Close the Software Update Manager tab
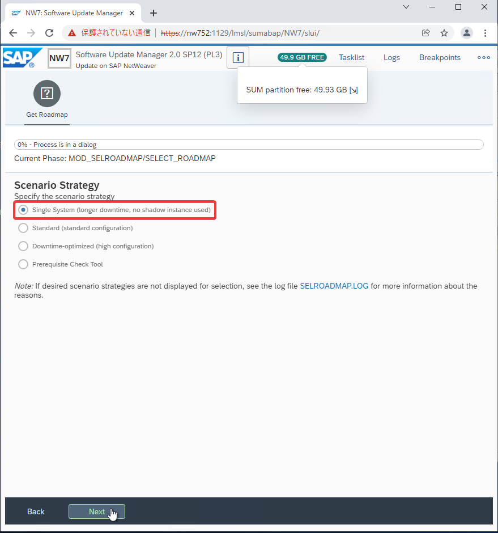The image size is (498, 533). 132,13
